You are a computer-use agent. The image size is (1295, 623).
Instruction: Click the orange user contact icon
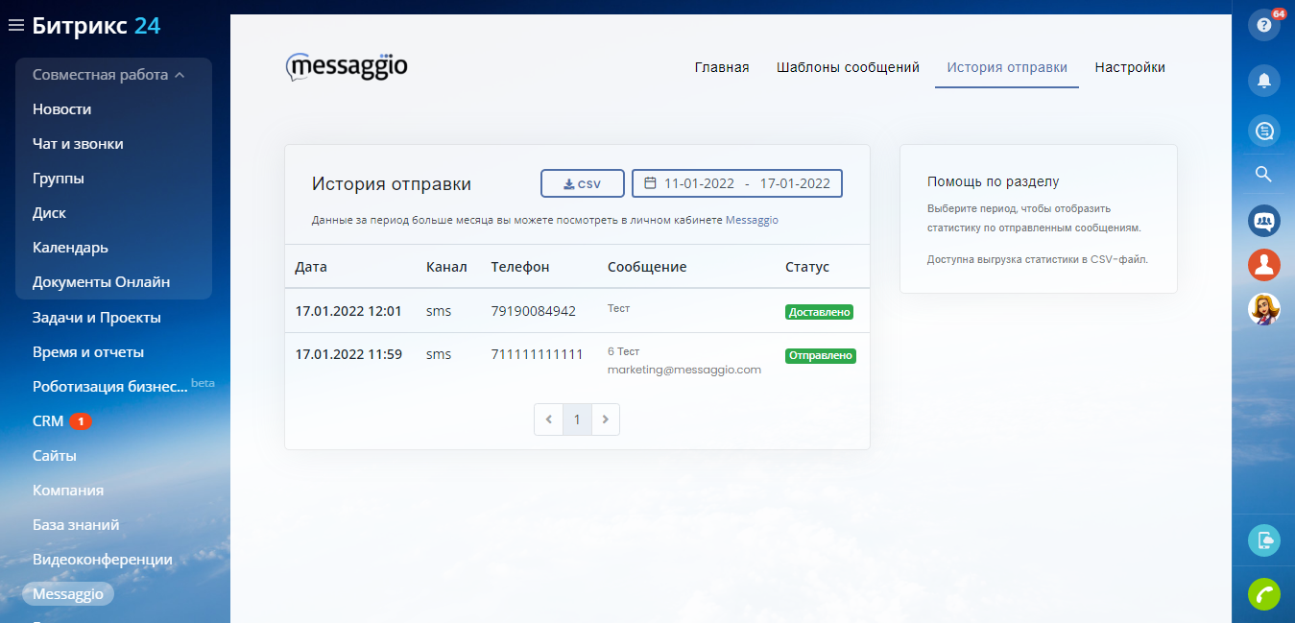(x=1263, y=265)
